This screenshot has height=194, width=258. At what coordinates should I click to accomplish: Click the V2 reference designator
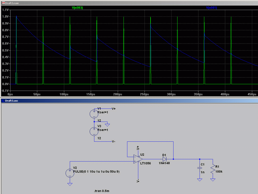coord(75,168)
